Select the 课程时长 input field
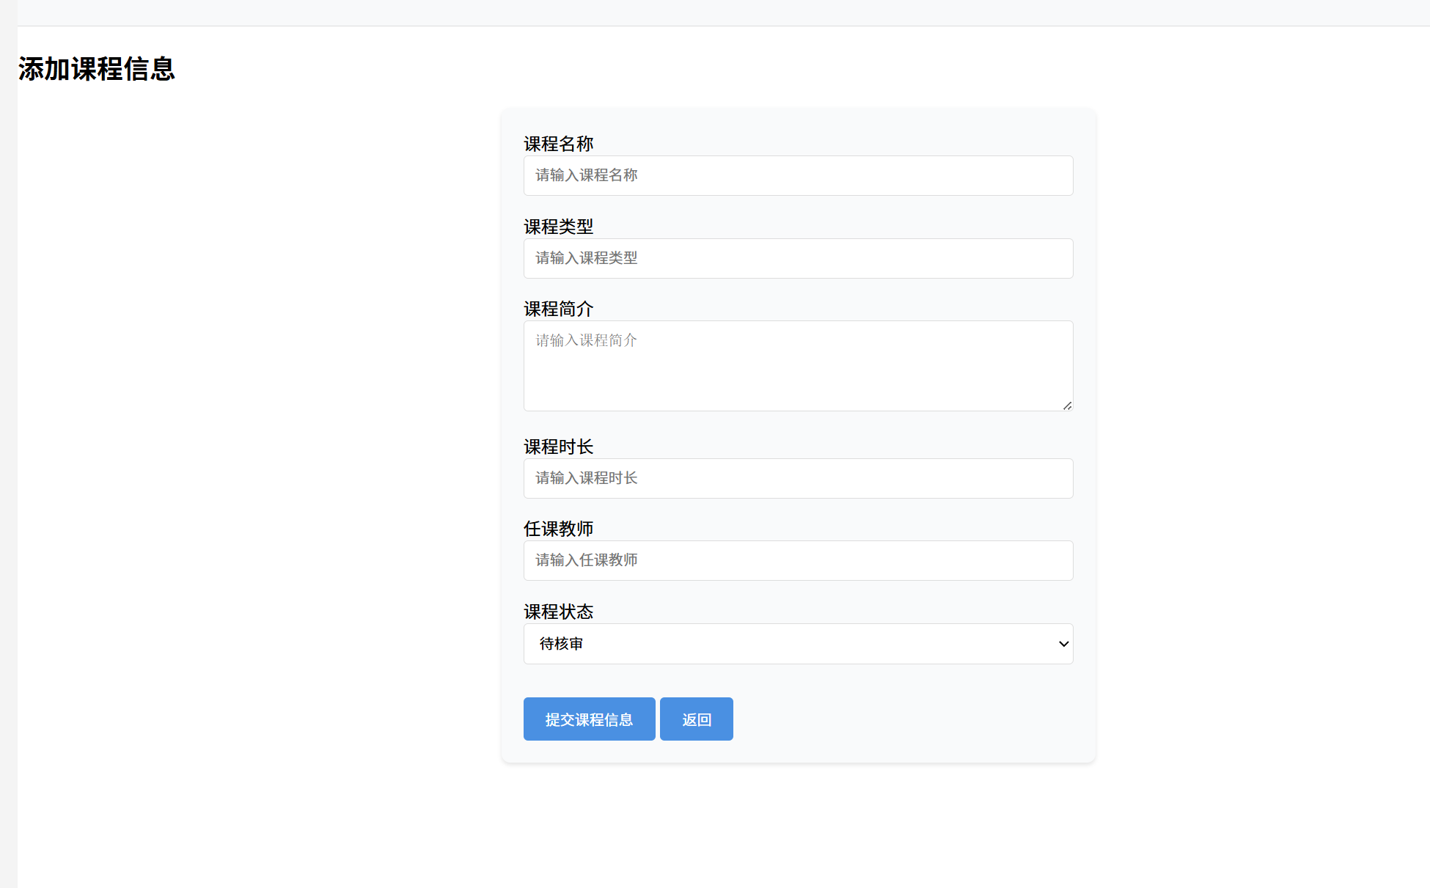This screenshot has height=888, width=1430. (x=798, y=478)
